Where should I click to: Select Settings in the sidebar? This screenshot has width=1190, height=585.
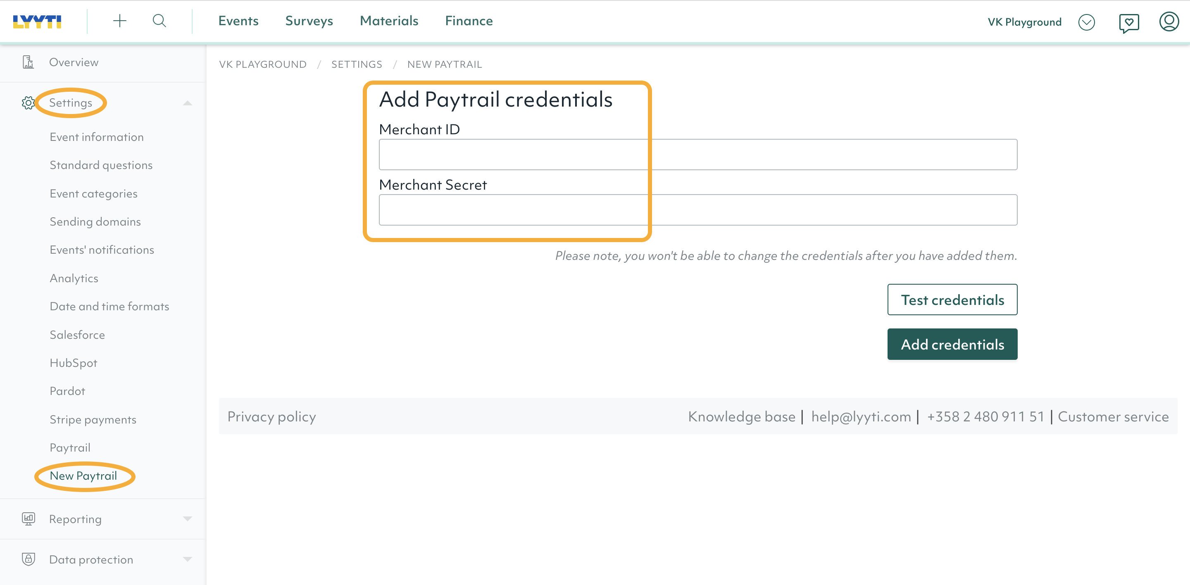point(71,102)
